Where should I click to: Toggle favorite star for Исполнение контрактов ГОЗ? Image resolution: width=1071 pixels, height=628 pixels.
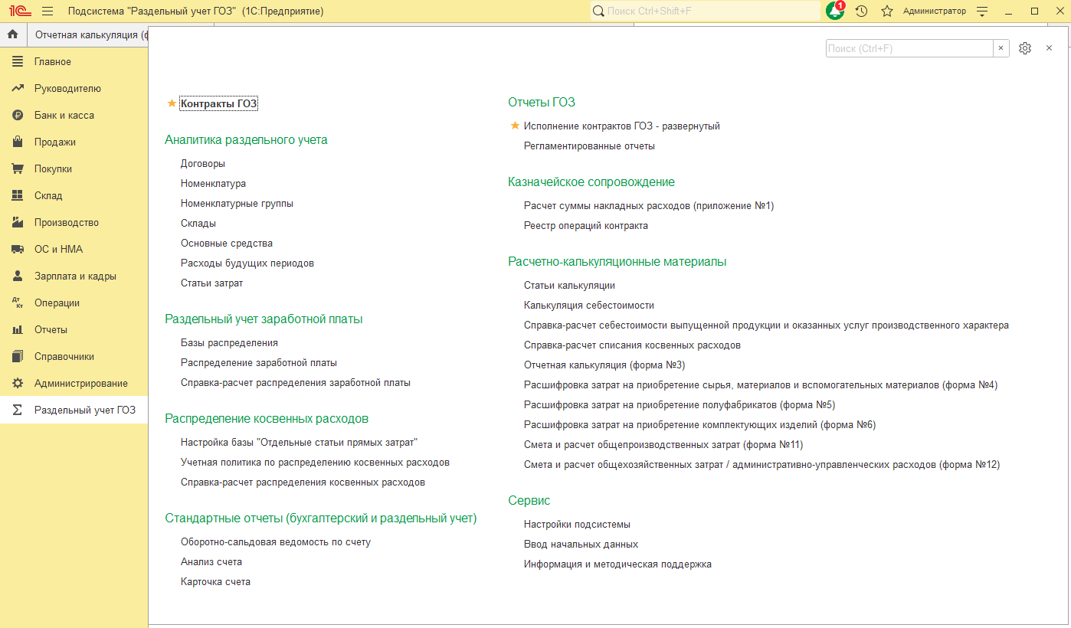(x=515, y=126)
